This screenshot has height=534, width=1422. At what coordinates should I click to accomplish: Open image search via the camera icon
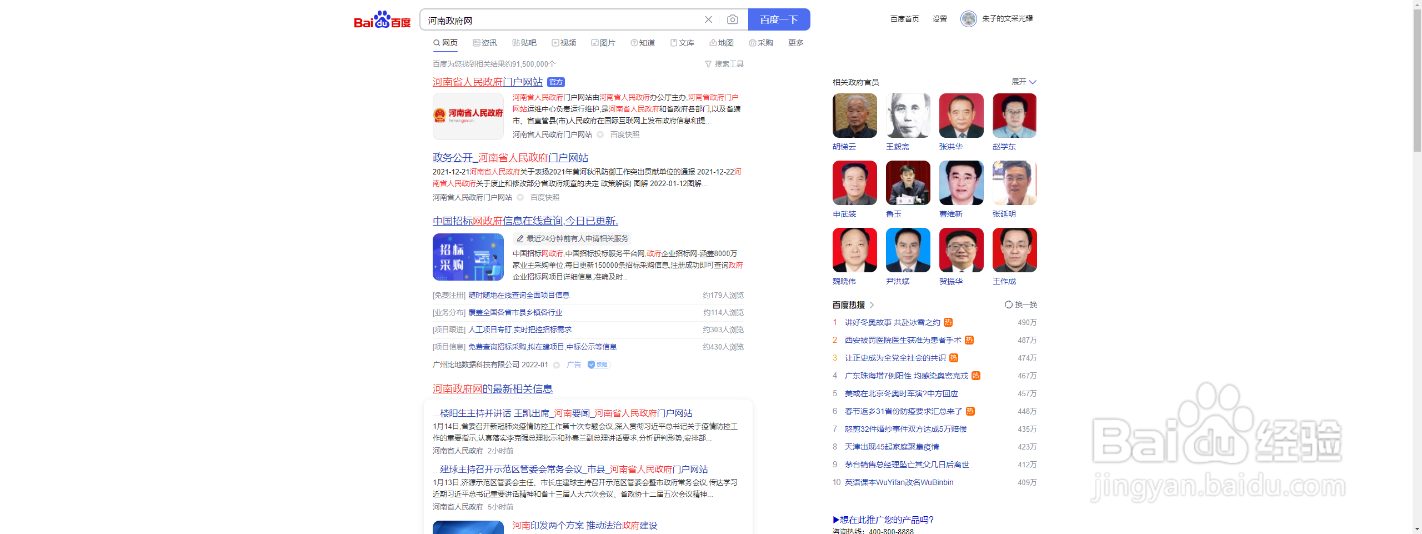pyautogui.click(x=733, y=19)
